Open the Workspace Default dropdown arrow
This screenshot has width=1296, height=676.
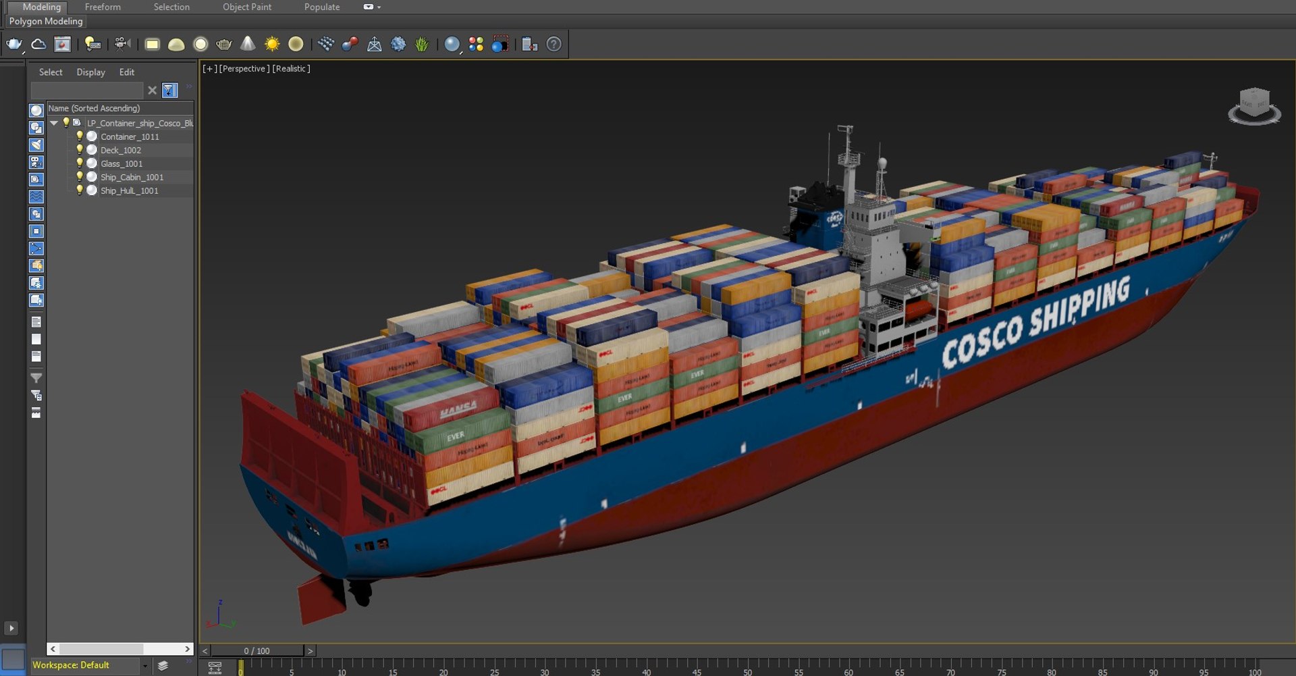(x=144, y=666)
